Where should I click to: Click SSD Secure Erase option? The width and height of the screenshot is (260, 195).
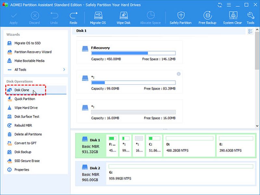[x=27, y=161]
